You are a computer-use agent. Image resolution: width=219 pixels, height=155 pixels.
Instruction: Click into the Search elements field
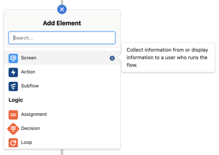point(62,38)
